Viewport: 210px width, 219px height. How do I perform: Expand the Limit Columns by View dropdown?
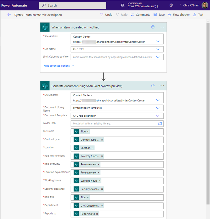[x=158, y=57]
